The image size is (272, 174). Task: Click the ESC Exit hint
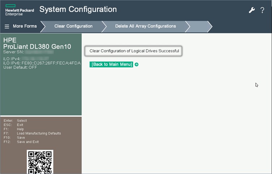click(x=13, y=125)
